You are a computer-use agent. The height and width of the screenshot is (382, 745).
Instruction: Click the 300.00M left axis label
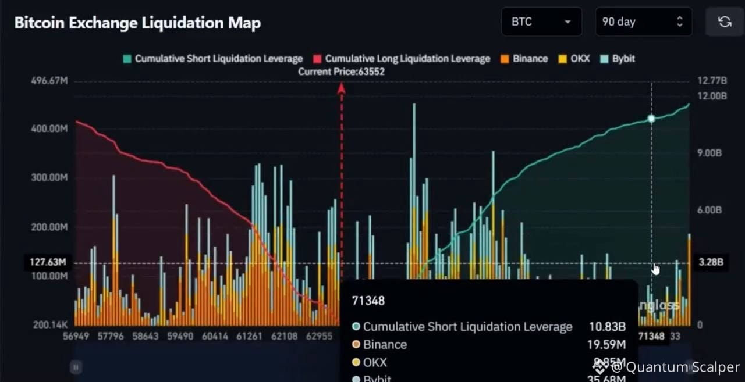click(x=49, y=178)
